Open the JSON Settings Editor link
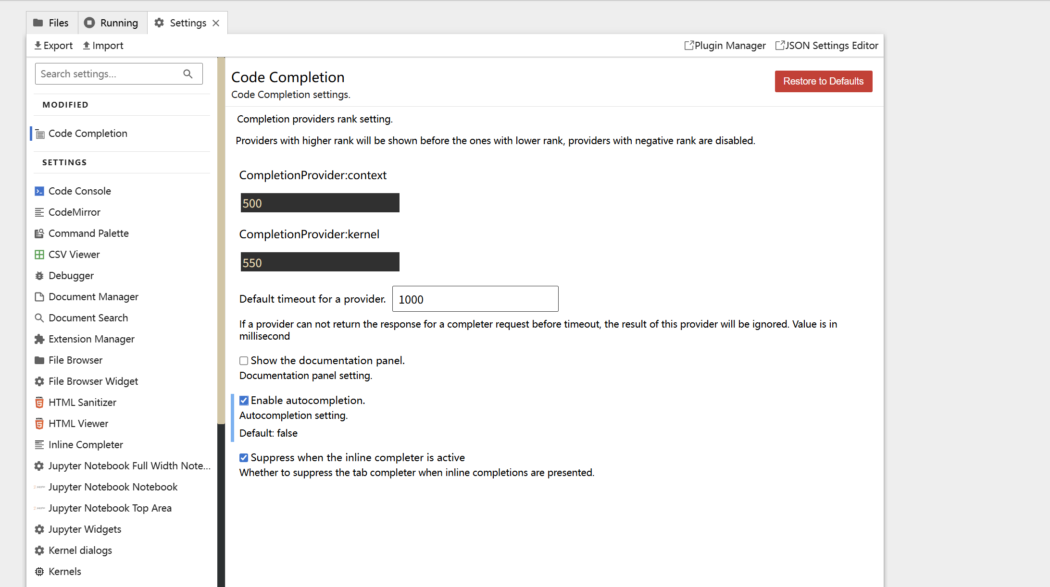This screenshot has width=1050, height=587. pos(826,45)
